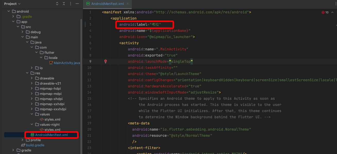Jump to previous highlighted error arrow
The width and height of the screenshot is (337, 154).
click(333, 12)
